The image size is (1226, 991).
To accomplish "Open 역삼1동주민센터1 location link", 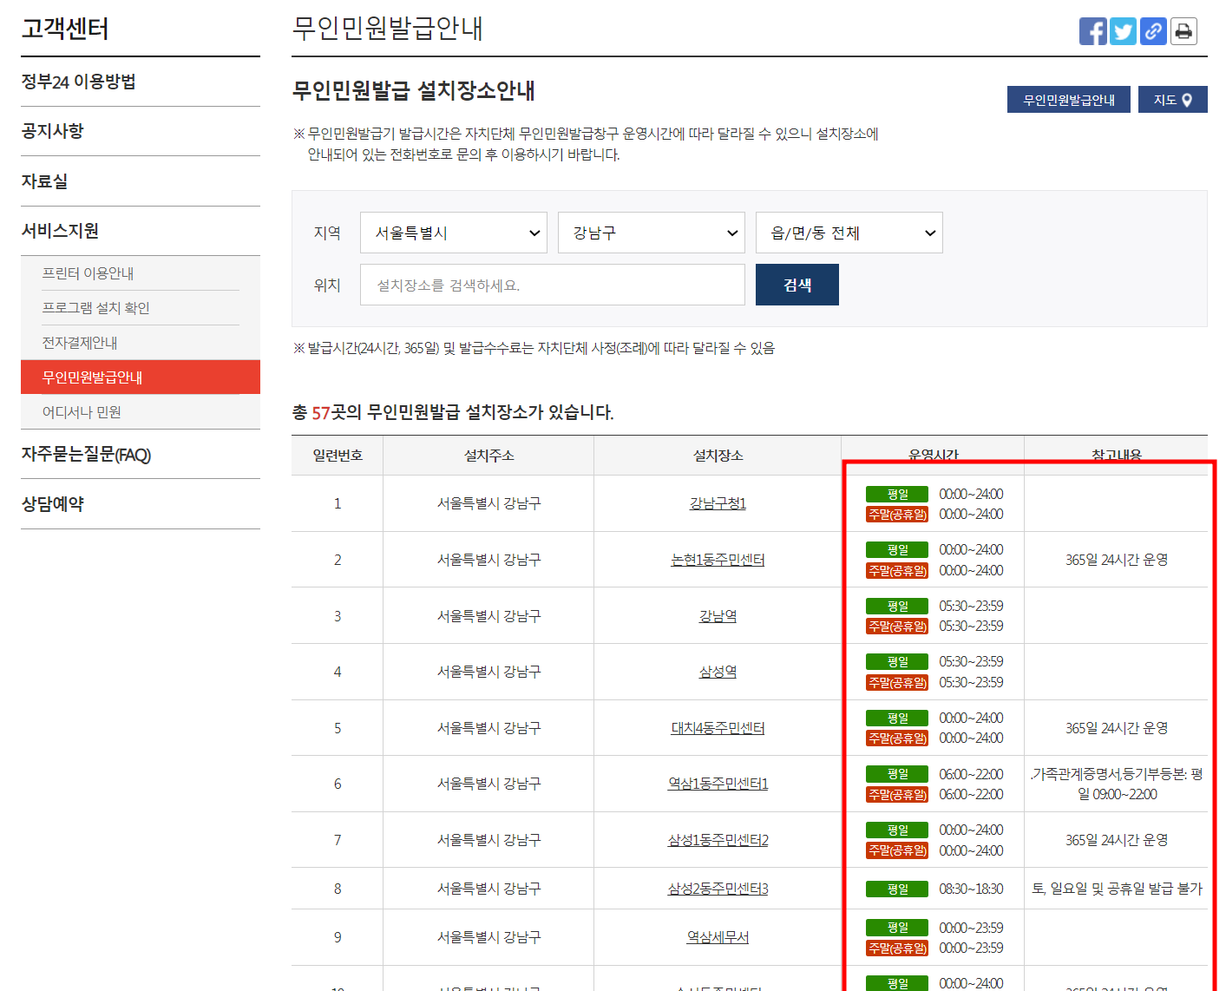I will (x=718, y=784).
